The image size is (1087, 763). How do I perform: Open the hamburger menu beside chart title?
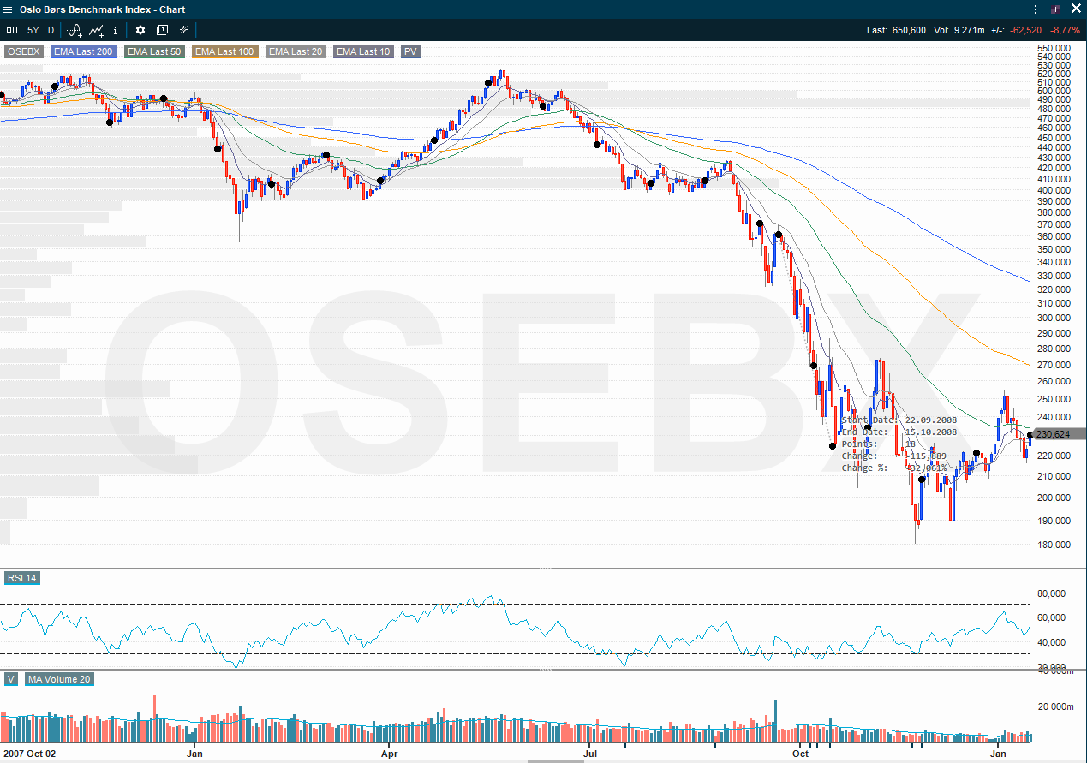point(9,9)
